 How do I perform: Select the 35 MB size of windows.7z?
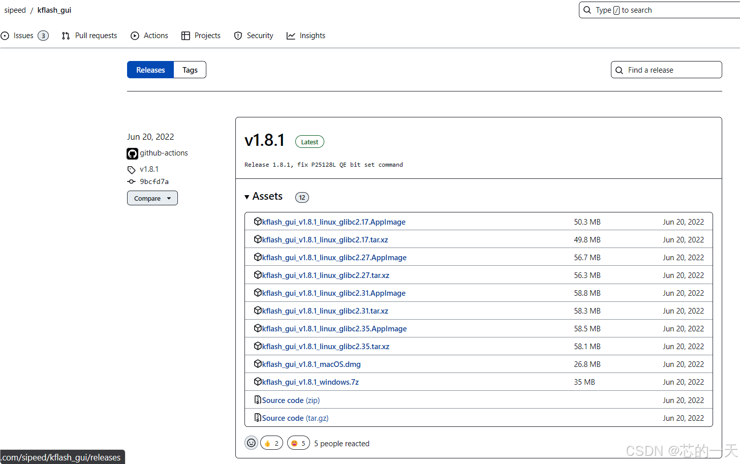pyautogui.click(x=584, y=382)
